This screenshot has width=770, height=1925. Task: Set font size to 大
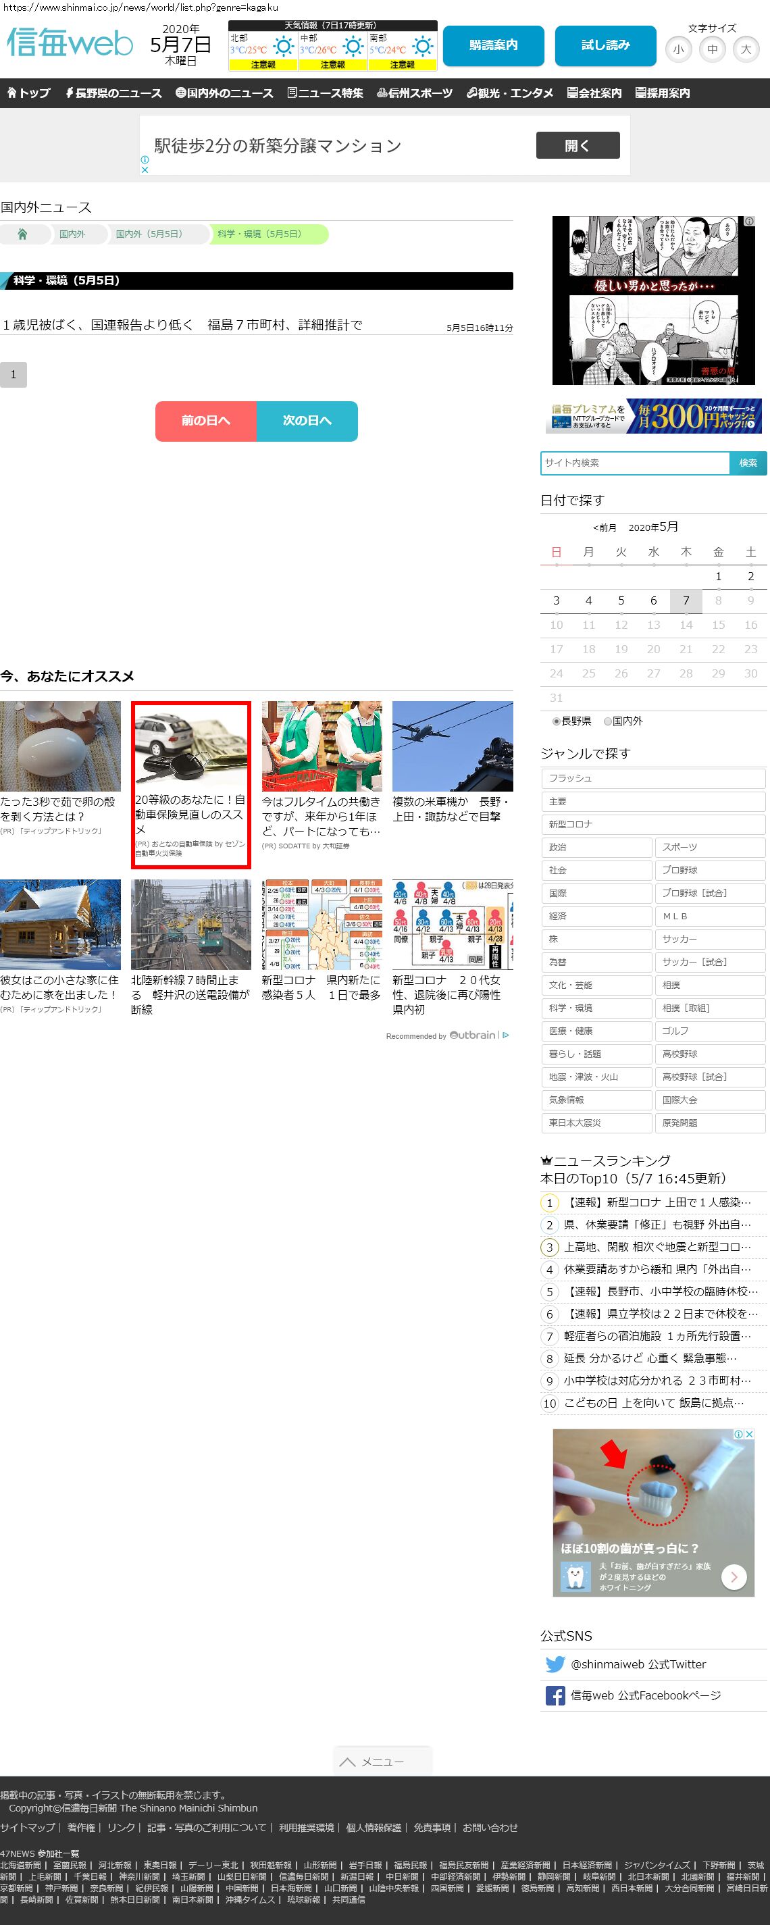[x=745, y=49]
